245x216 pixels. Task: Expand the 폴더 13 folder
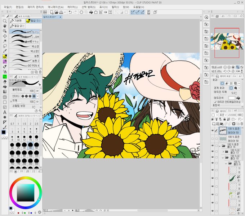pyautogui.click(x=223, y=152)
